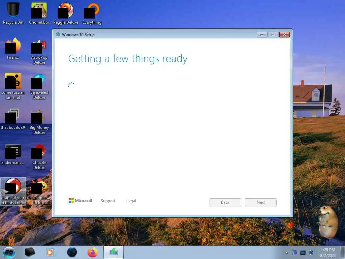Click the Windows 10 Setup title bar icon
This screenshot has height=259, width=345.
[58, 34]
